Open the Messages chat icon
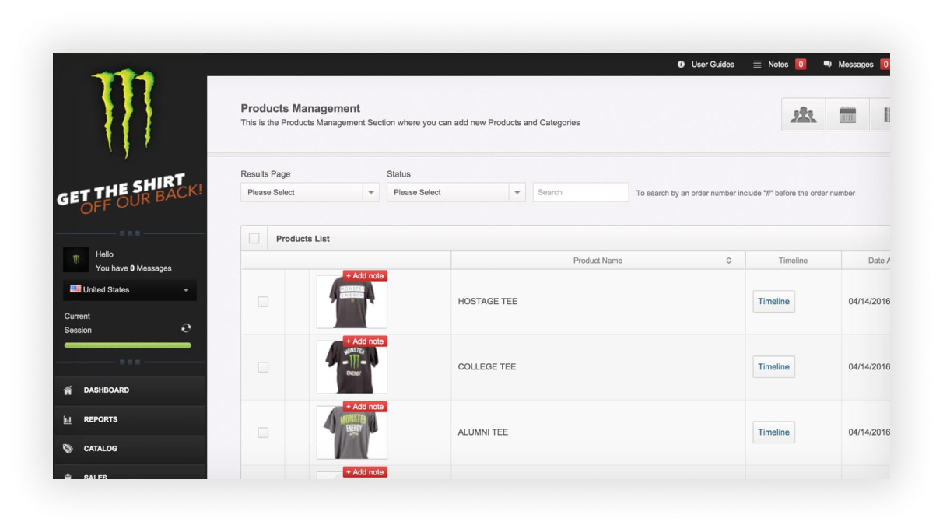 [828, 65]
